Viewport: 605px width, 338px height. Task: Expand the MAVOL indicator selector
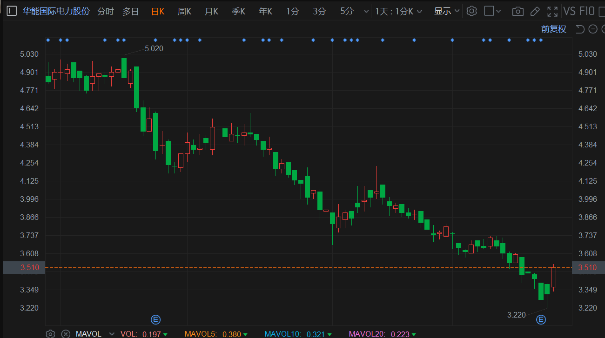click(x=111, y=334)
